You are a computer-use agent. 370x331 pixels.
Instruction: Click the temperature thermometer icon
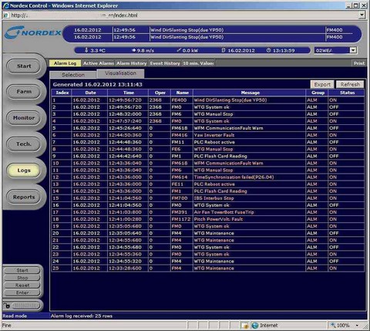click(x=86, y=50)
